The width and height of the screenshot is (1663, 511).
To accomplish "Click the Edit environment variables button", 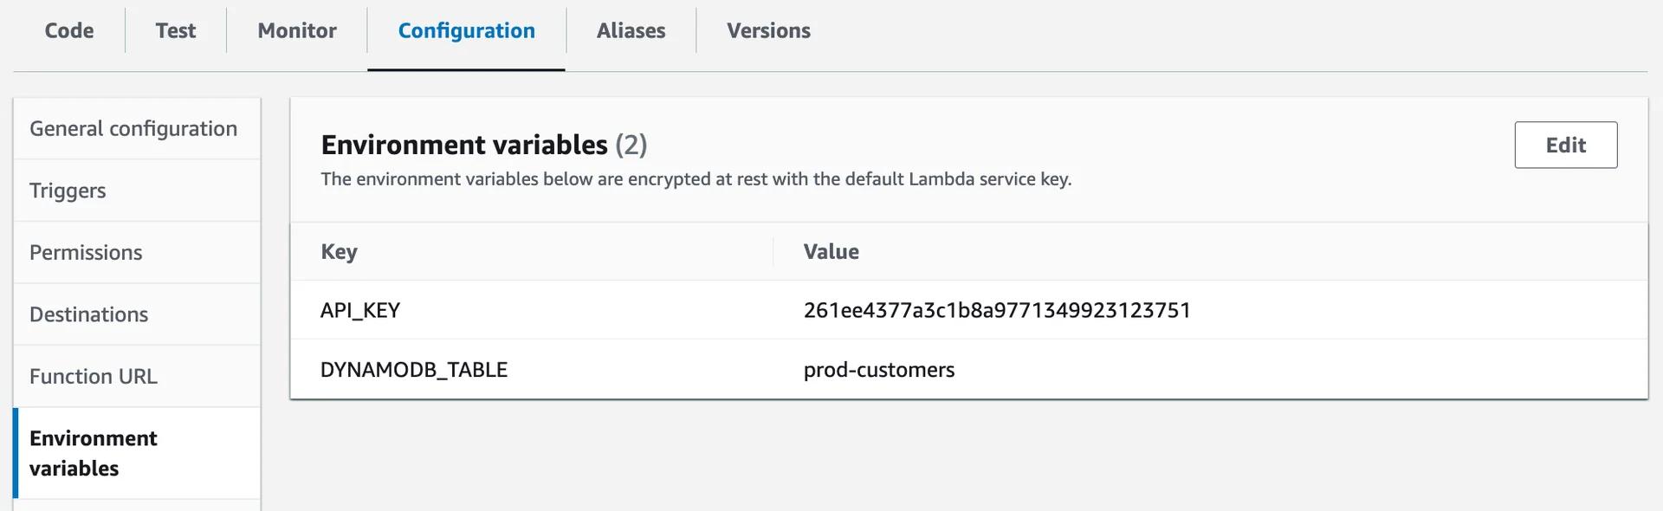I will pos(1565,145).
